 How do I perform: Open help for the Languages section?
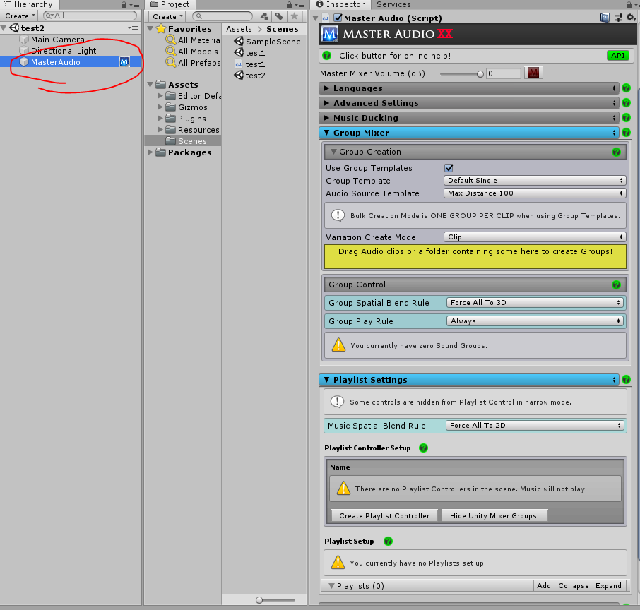point(626,88)
